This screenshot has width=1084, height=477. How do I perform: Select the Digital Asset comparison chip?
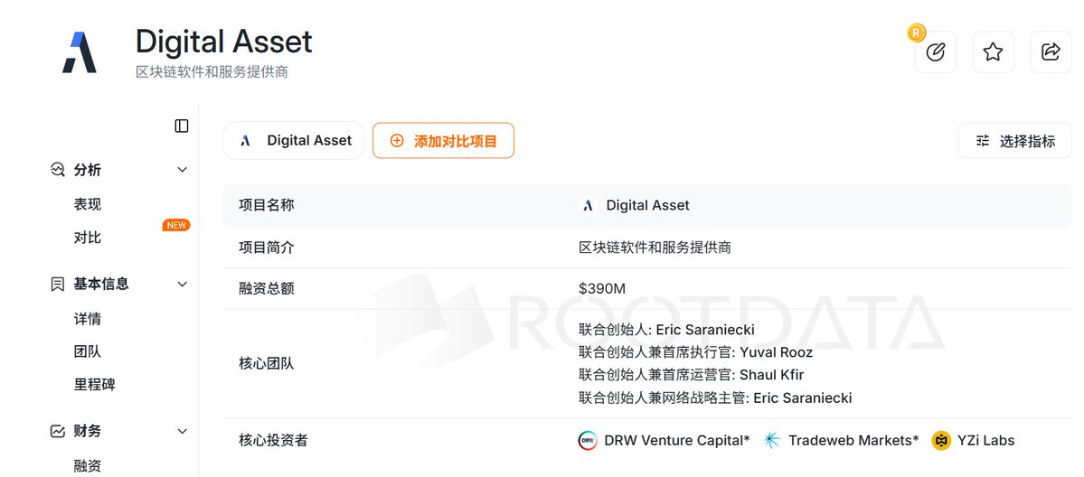click(x=294, y=141)
